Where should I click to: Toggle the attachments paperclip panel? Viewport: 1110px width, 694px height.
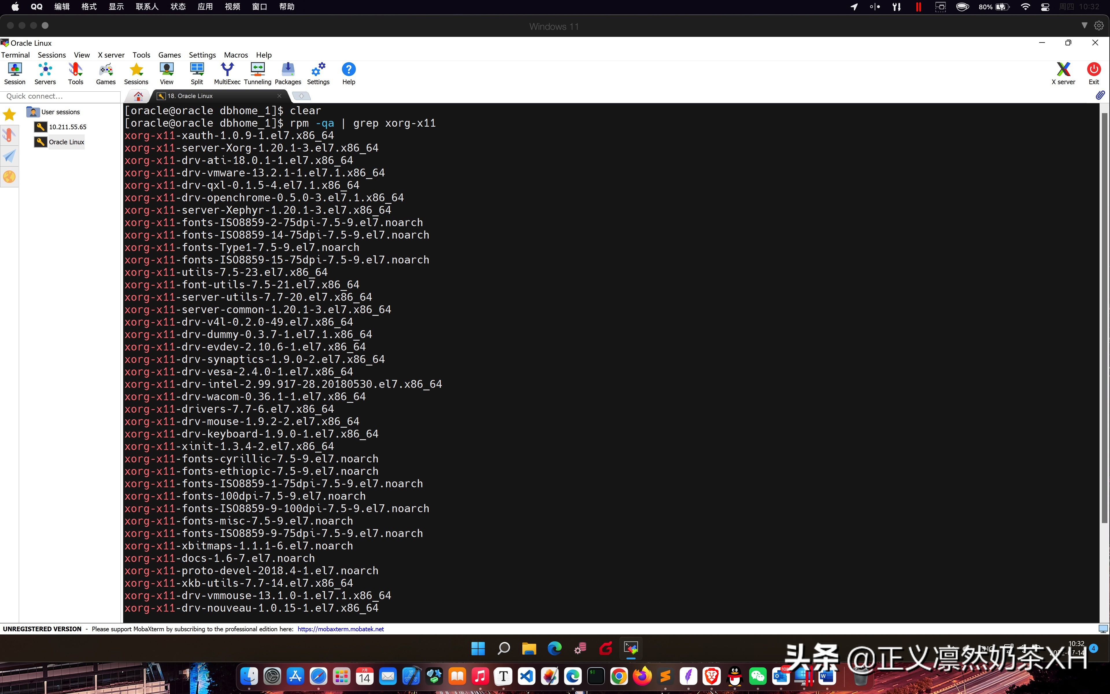click(x=1100, y=95)
